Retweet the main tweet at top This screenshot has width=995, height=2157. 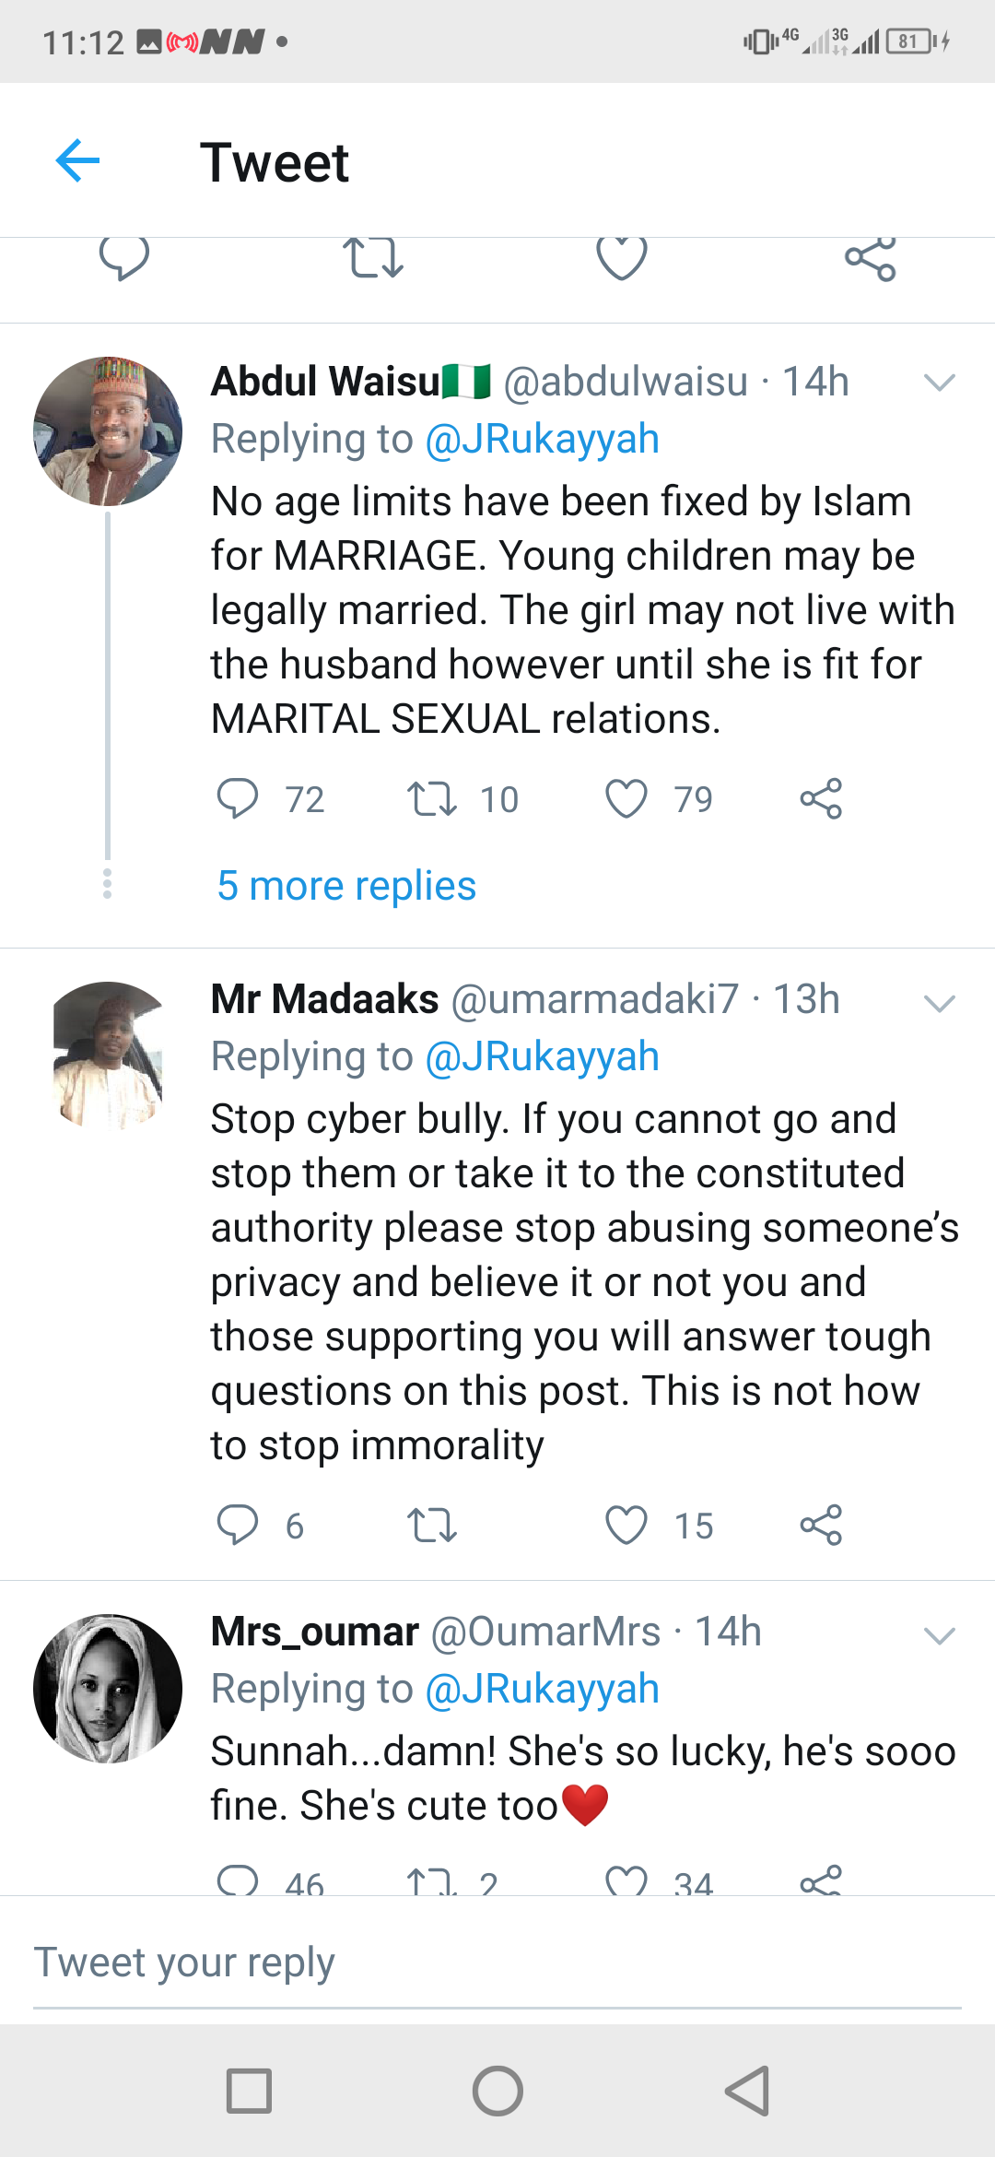click(x=372, y=258)
